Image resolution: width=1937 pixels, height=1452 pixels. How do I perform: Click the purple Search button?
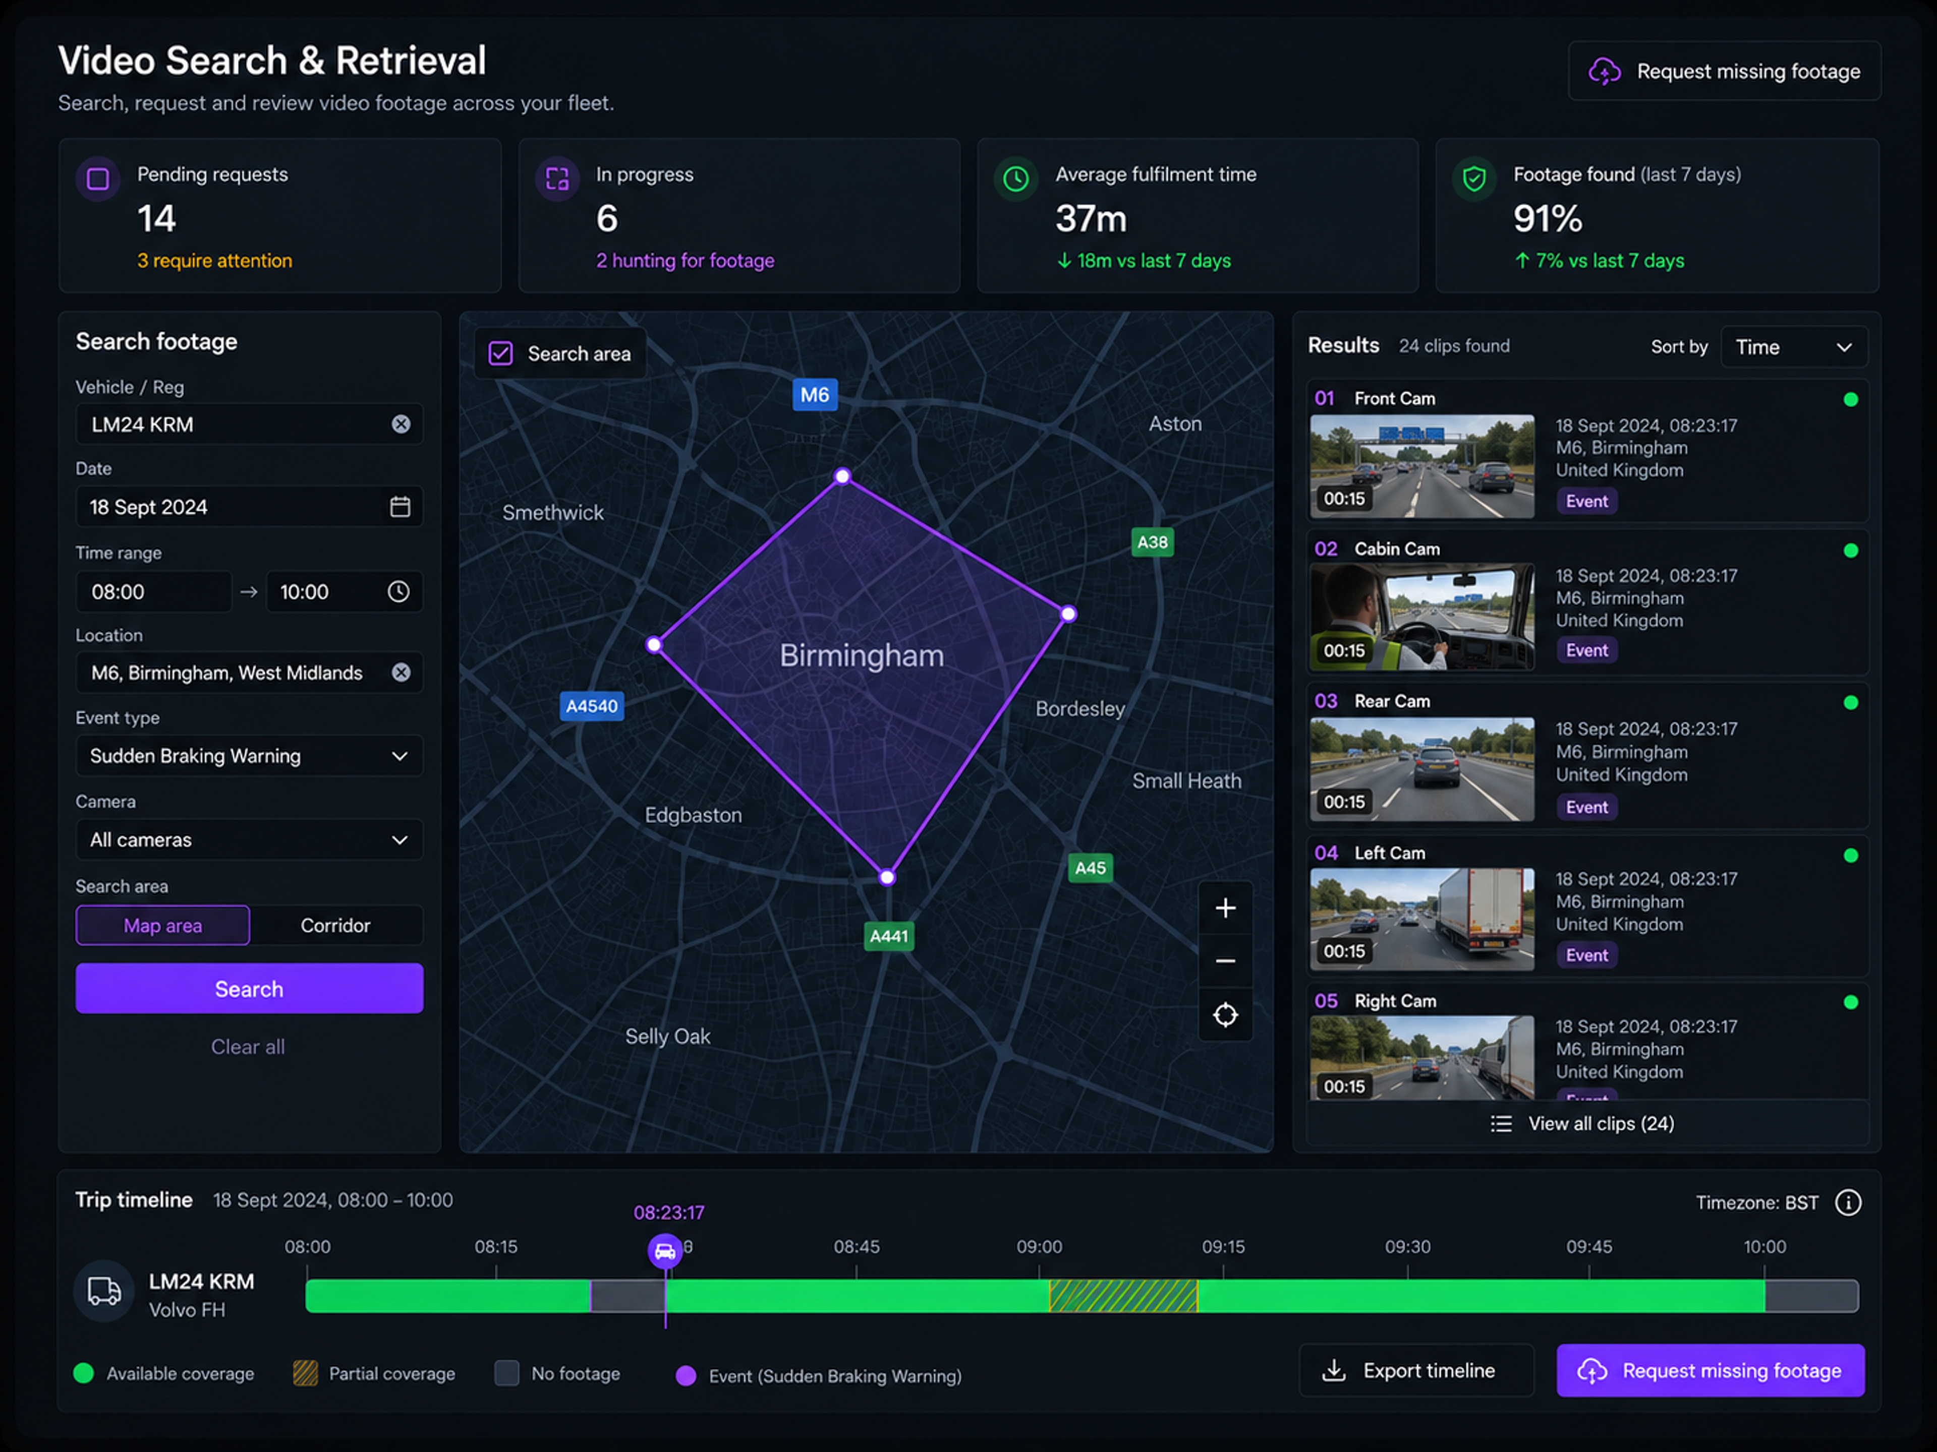[250, 989]
